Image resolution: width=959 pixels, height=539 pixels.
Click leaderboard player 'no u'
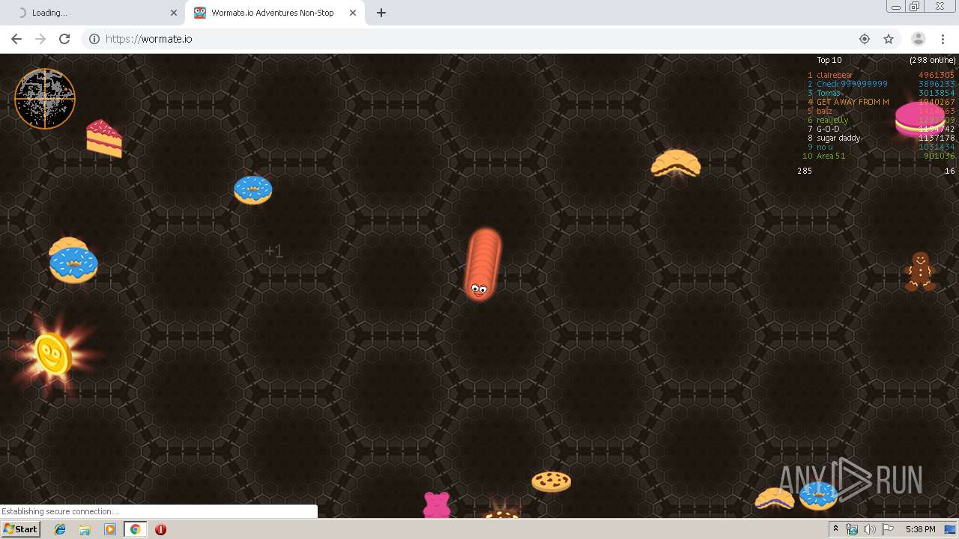tap(825, 147)
